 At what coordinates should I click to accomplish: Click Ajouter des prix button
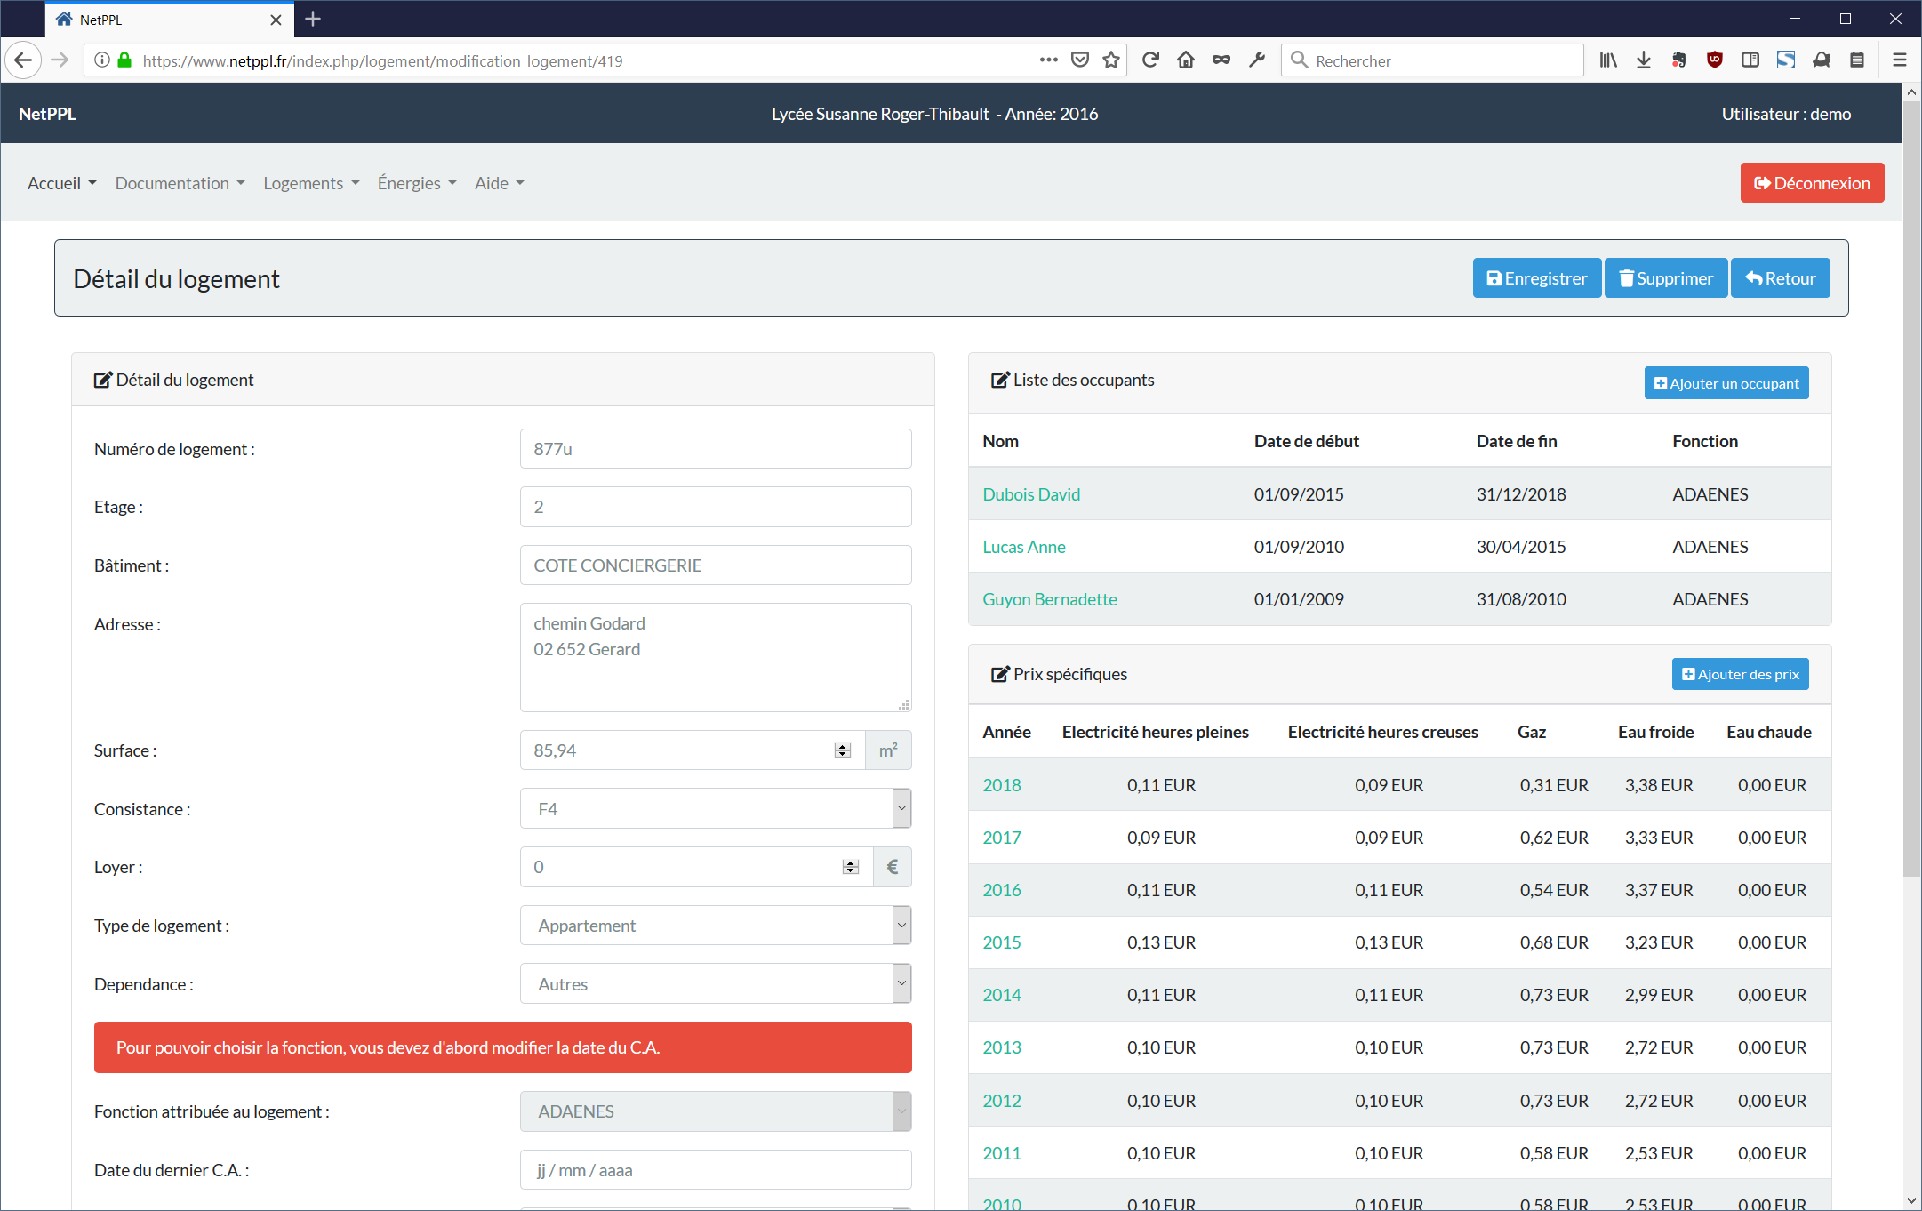coord(1740,674)
